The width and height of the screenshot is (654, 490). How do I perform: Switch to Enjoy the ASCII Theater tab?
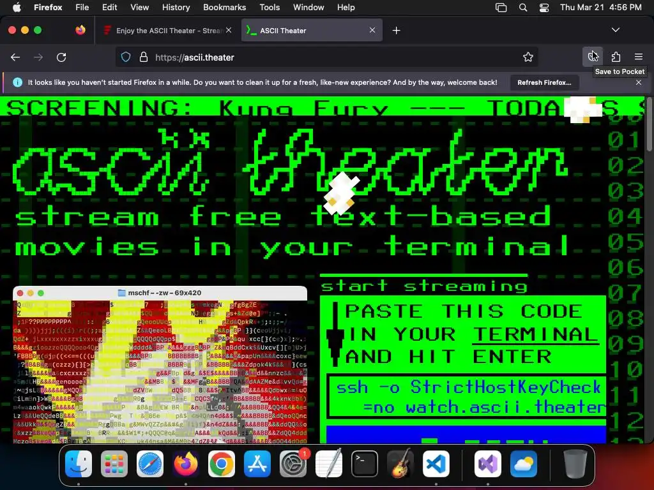tap(167, 31)
